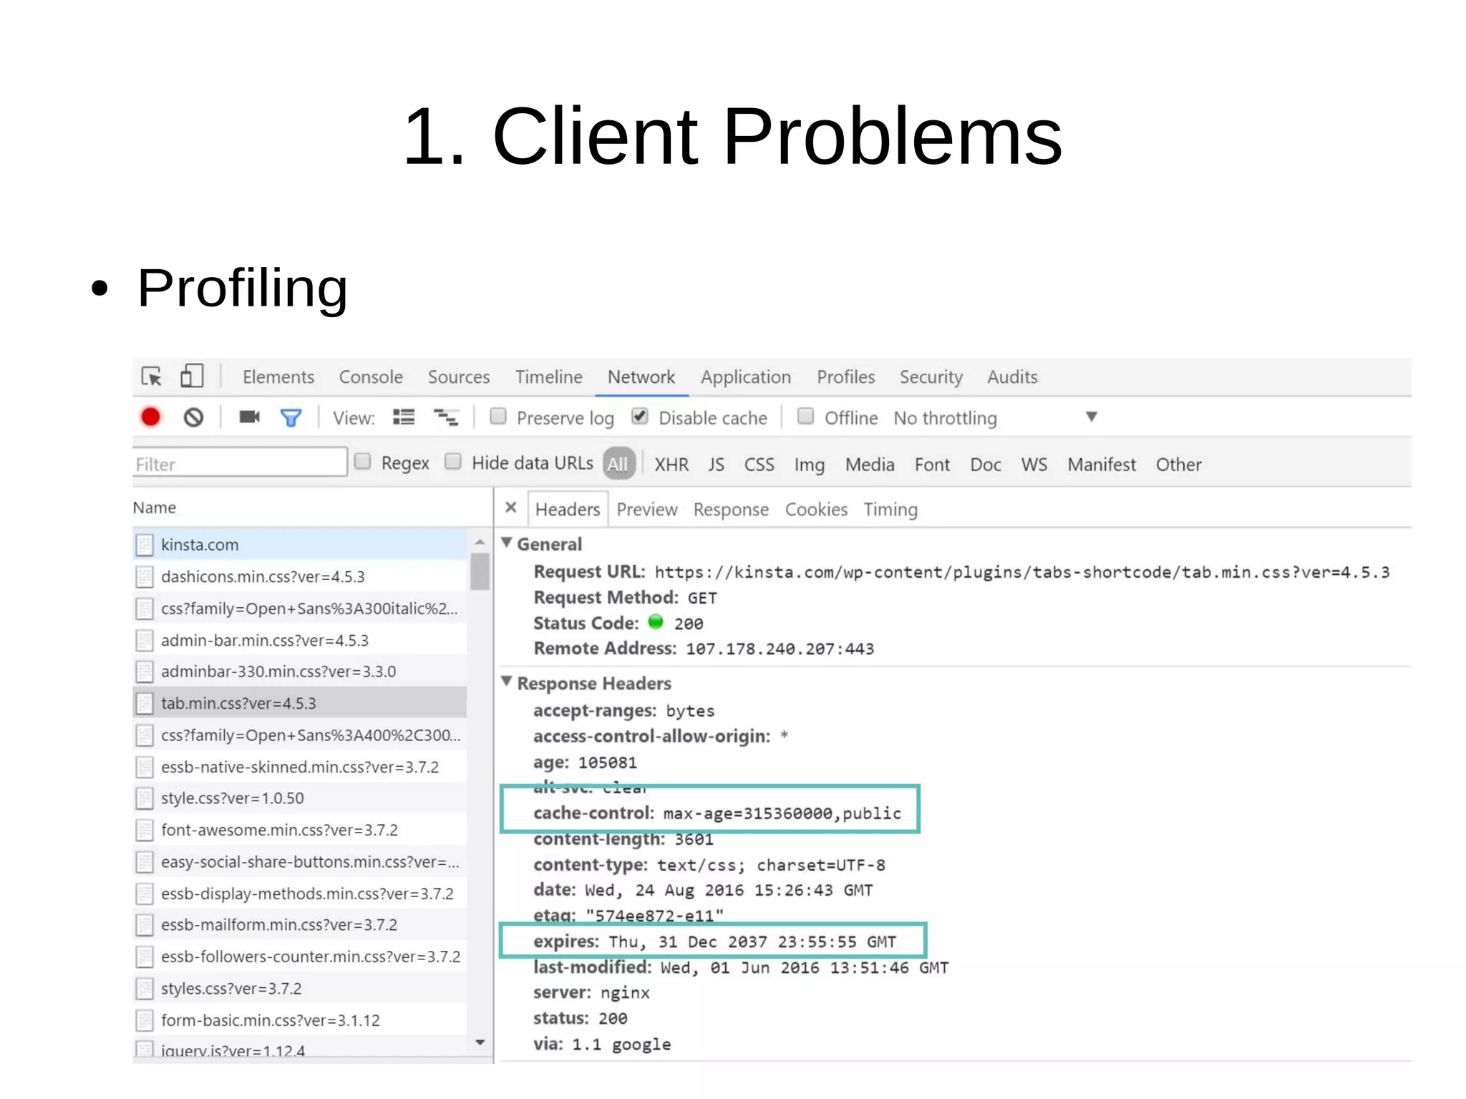The width and height of the screenshot is (1466, 1099).
Task: Uncheck the Disable cache checkbox
Action: click(640, 416)
